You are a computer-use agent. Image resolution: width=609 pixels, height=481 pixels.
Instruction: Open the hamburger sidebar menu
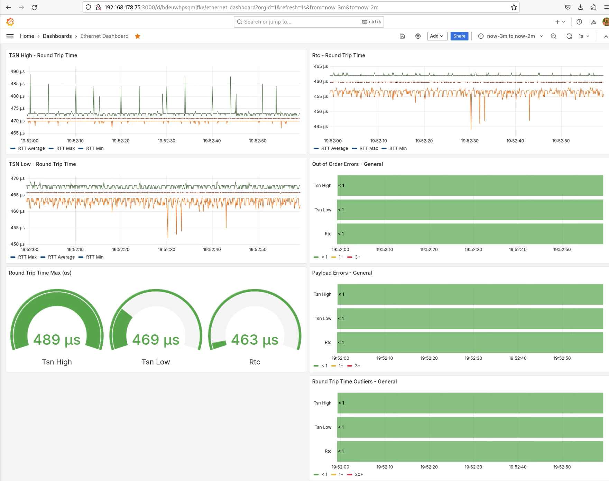point(10,36)
